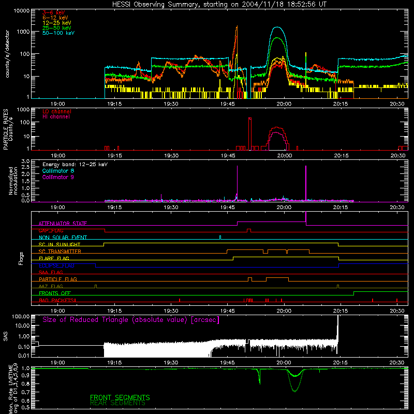The height and width of the screenshot is (414, 414).
Task: Click the 20:00 time label under Flags panel
Action: point(284,311)
